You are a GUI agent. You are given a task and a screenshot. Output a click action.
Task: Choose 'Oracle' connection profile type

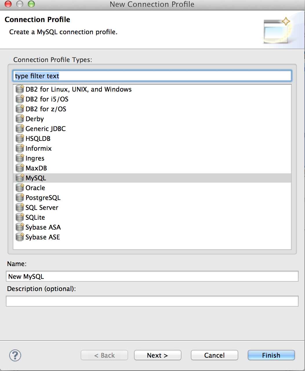pos(35,188)
